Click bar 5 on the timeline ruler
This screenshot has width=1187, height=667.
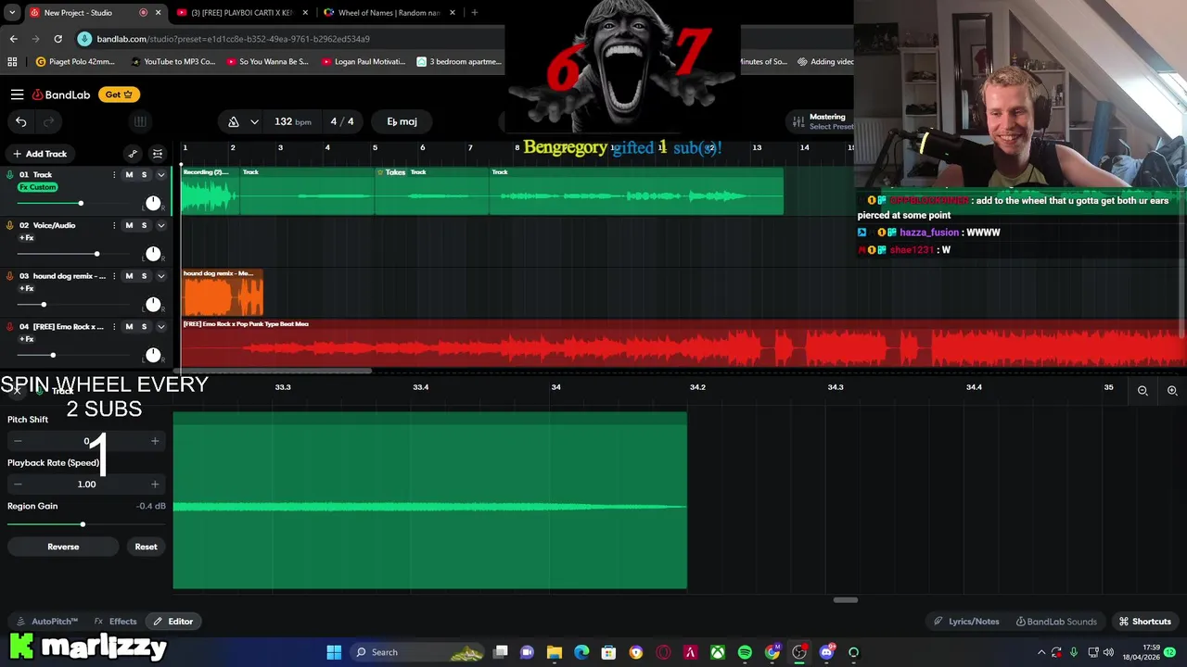[x=375, y=147]
